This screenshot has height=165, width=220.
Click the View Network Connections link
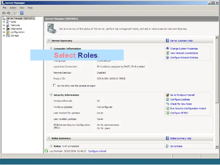[184, 53]
